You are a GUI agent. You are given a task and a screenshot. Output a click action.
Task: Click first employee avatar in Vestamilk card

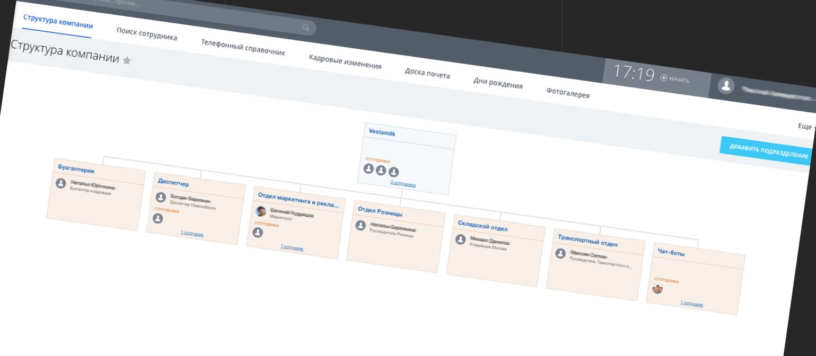(x=368, y=168)
